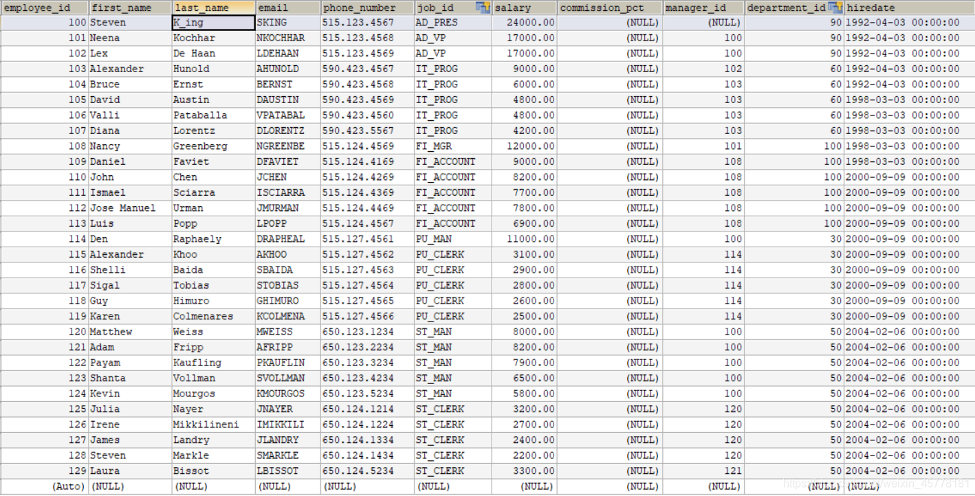Select the last_name column header
Viewport: 975px width, 496px height.
coord(214,8)
